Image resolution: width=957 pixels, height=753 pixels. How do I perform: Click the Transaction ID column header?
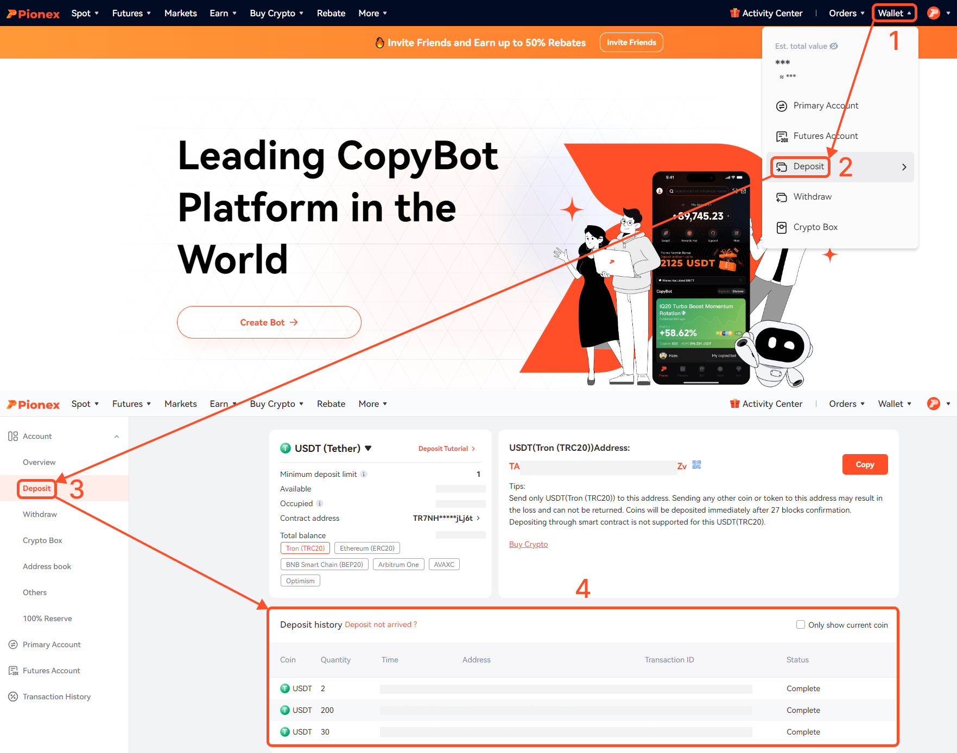point(669,660)
